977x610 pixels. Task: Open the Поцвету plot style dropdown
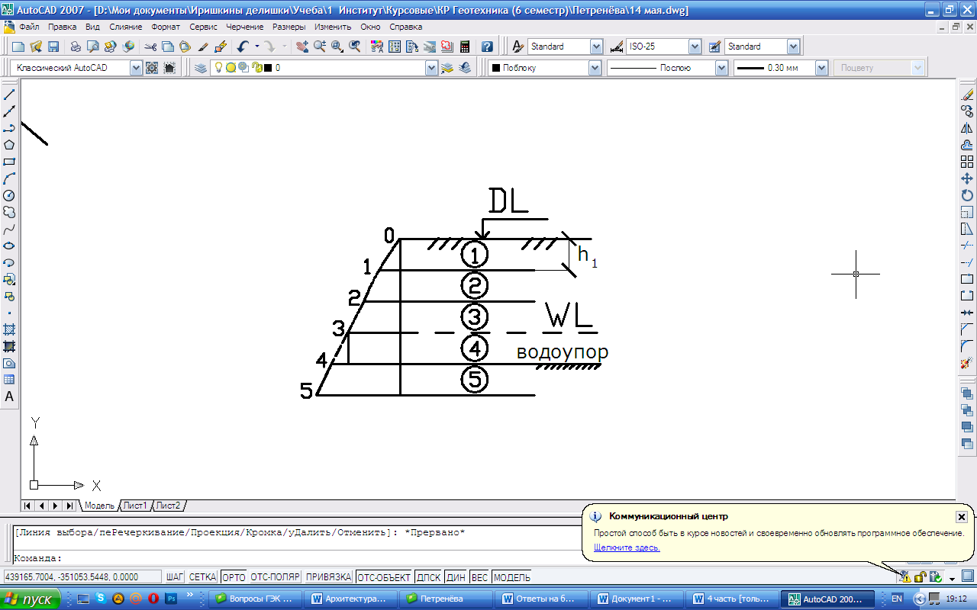[x=918, y=68]
